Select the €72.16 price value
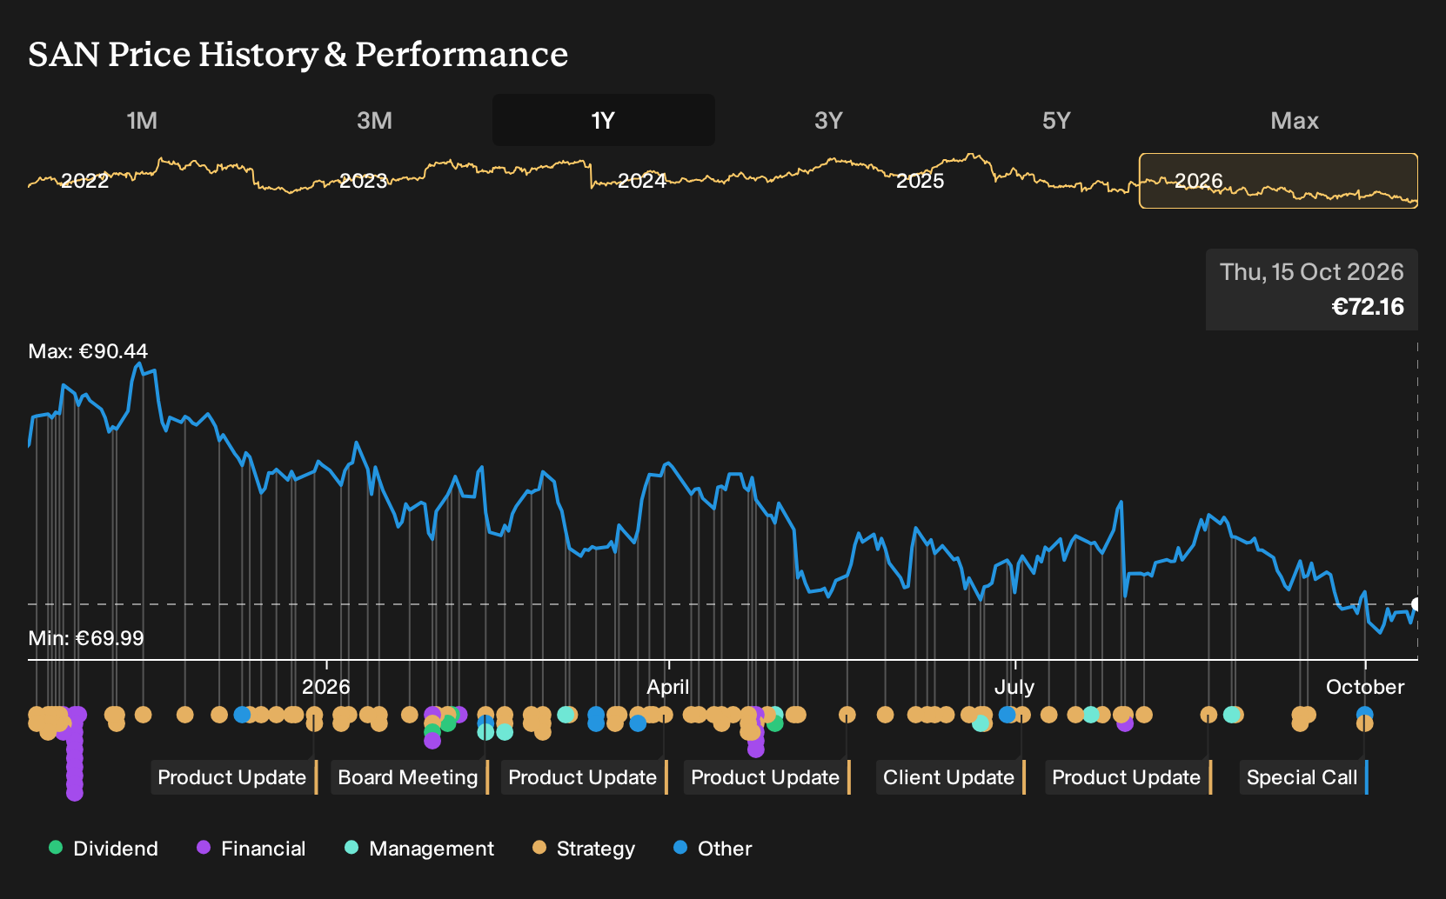This screenshot has width=1446, height=899. [x=1368, y=307]
